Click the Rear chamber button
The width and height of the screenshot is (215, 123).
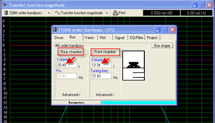point(71,52)
